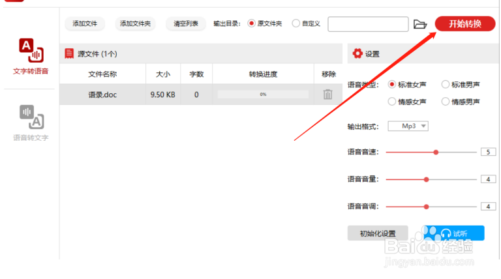Click the 移除 column header
This screenshot has height=279, width=501.
[x=329, y=74]
